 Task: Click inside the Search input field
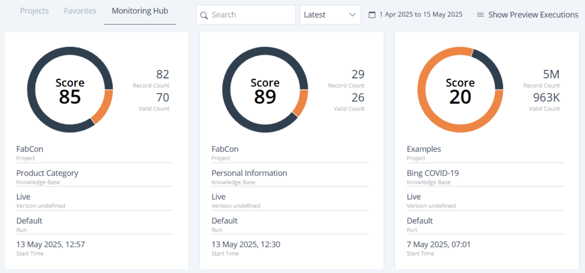[x=246, y=15]
